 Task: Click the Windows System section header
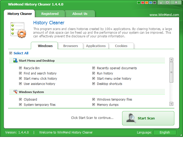tap(87, 92)
